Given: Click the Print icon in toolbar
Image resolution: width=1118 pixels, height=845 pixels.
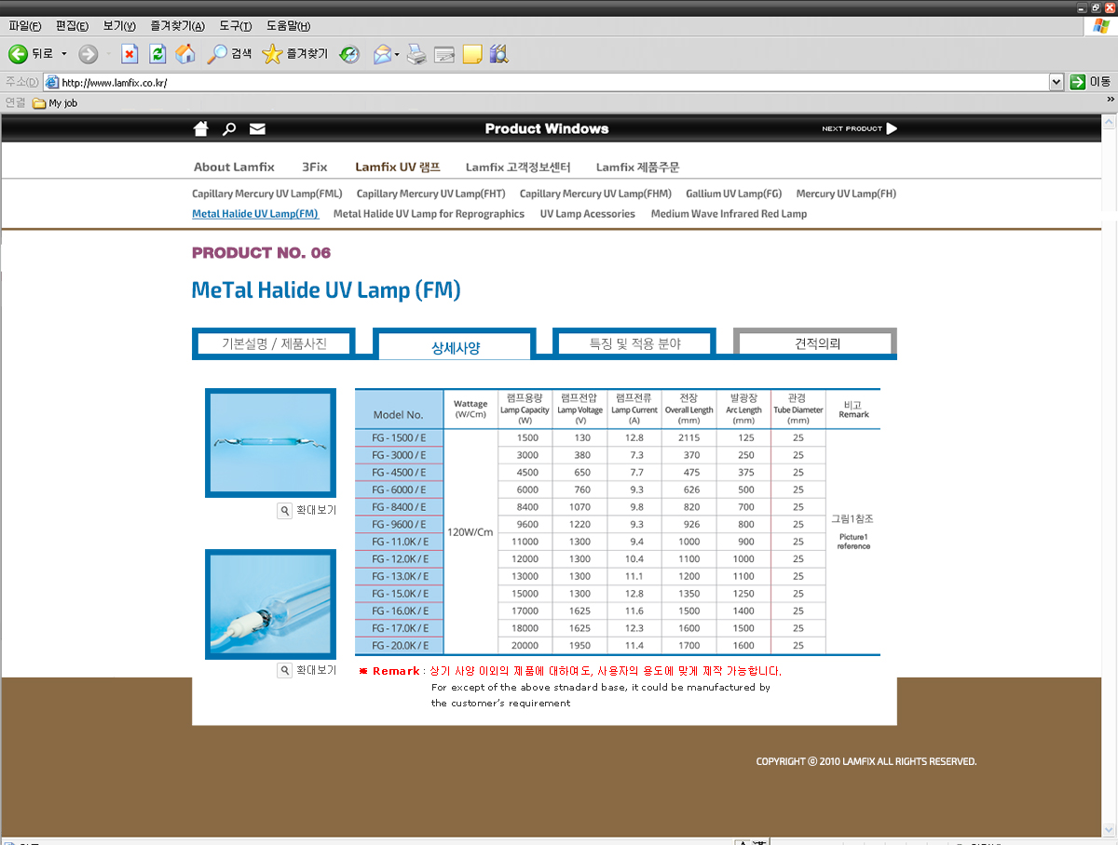Looking at the screenshot, I should click(x=416, y=54).
